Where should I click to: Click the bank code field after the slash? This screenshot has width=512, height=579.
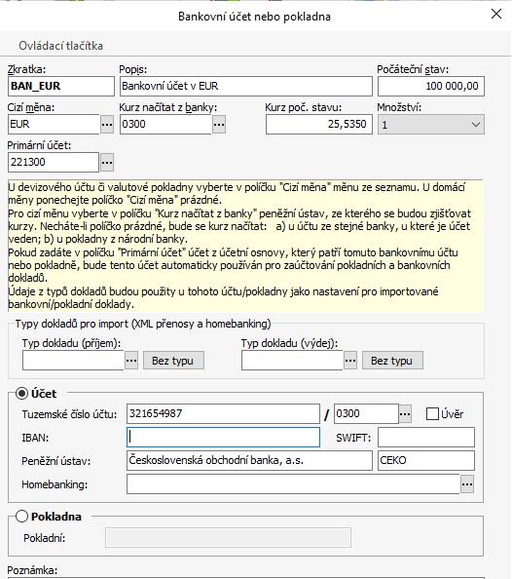(366, 413)
